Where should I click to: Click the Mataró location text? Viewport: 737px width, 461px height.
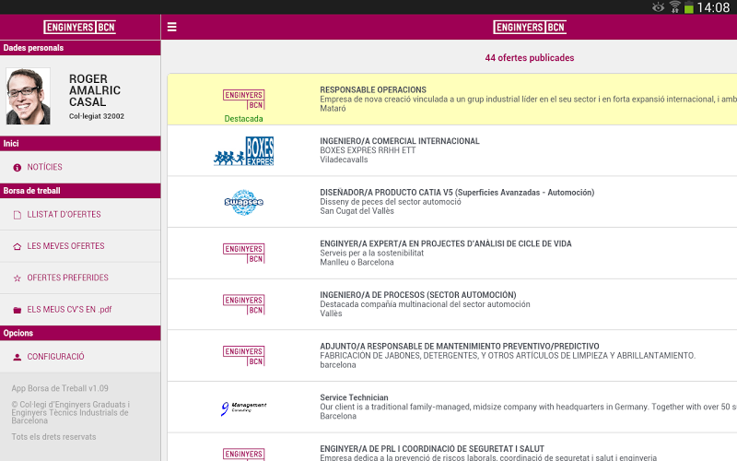tap(333, 108)
